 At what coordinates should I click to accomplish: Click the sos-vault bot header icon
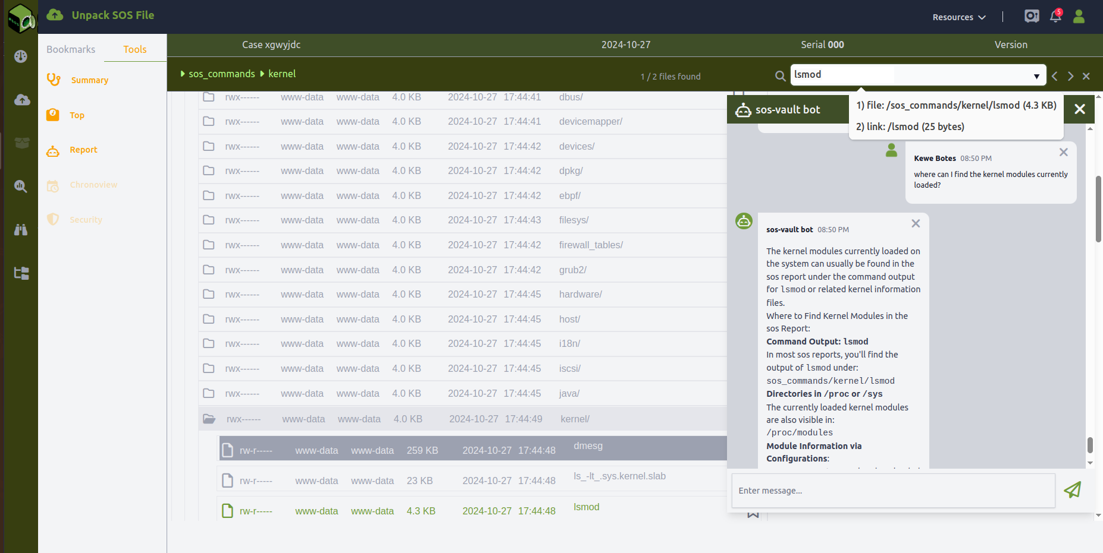click(743, 110)
